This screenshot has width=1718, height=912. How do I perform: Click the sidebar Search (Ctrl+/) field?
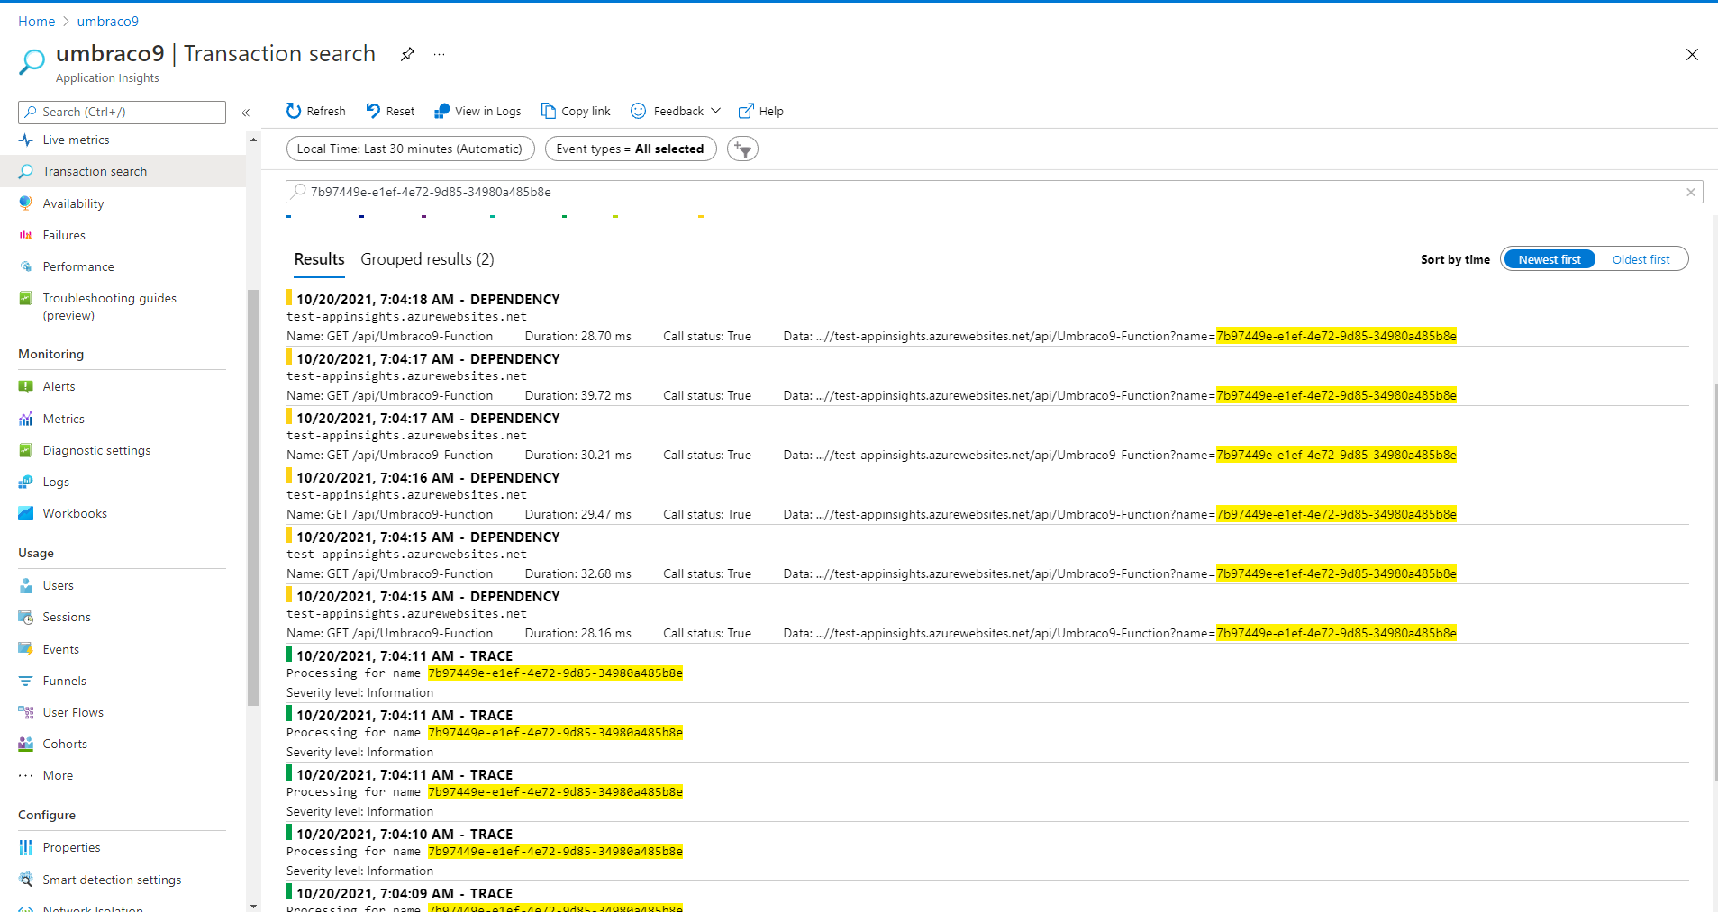coord(122,112)
